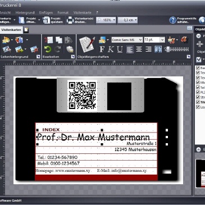Click the new tab icon beside Visitenkarten
This screenshot has height=205, width=205.
(26, 30)
